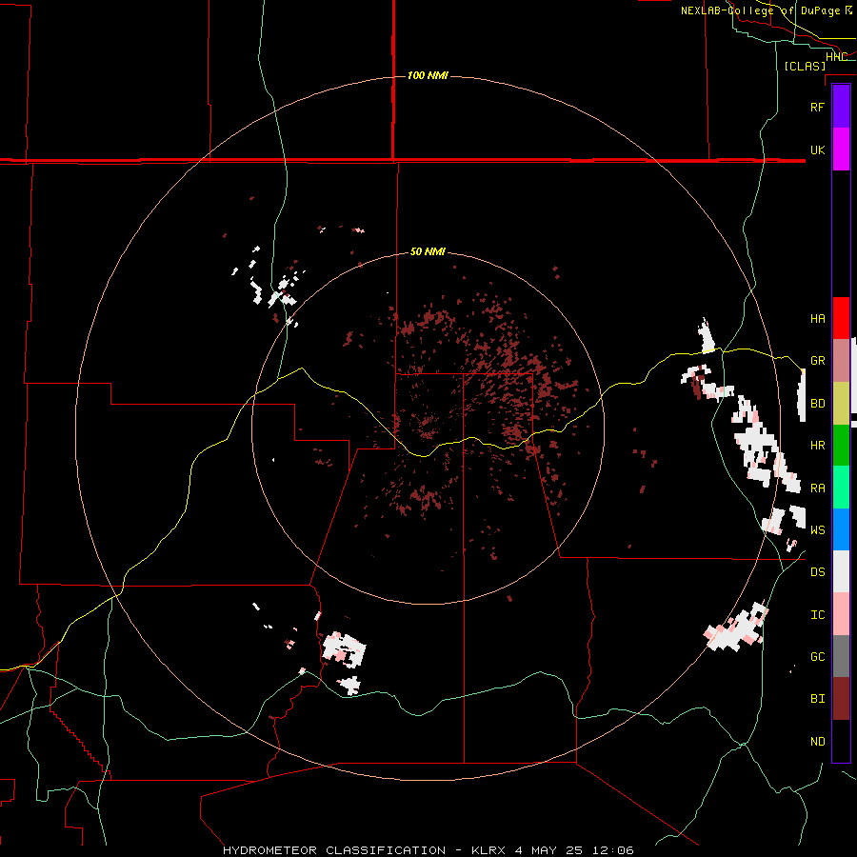This screenshot has height=857, width=857.
Task: Click the HHC product code text
Action: [x=836, y=56]
